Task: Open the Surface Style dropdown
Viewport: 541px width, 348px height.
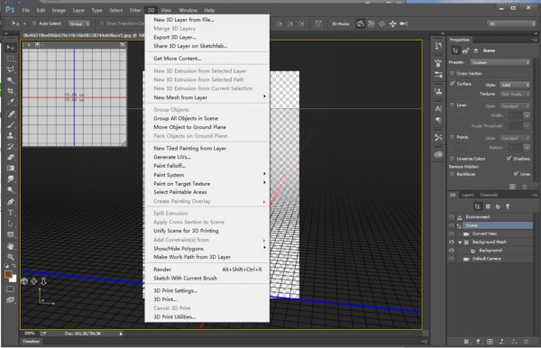Action: [x=515, y=85]
